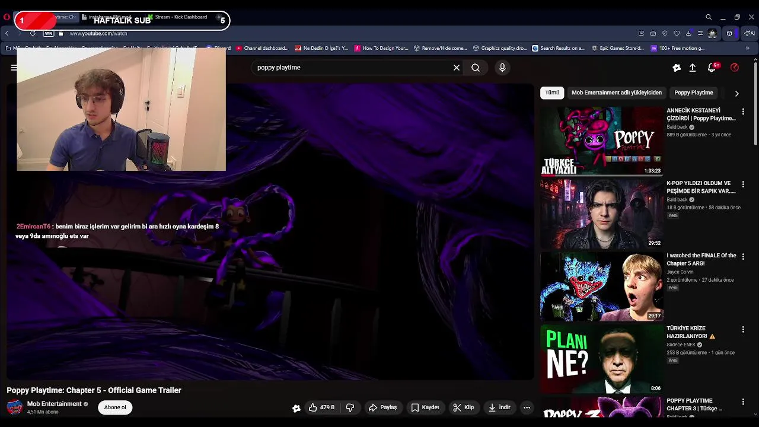Subscribe using the Abone ol button
The width and height of the screenshot is (759, 427).
click(115, 407)
